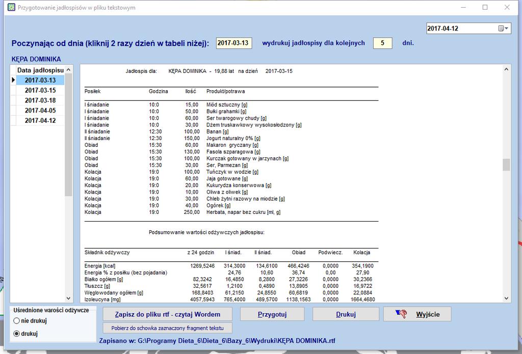Click the 'Chleb żytni razowy na miodzie [g]' entry
This screenshot has width=522, height=354.
pos(246,199)
